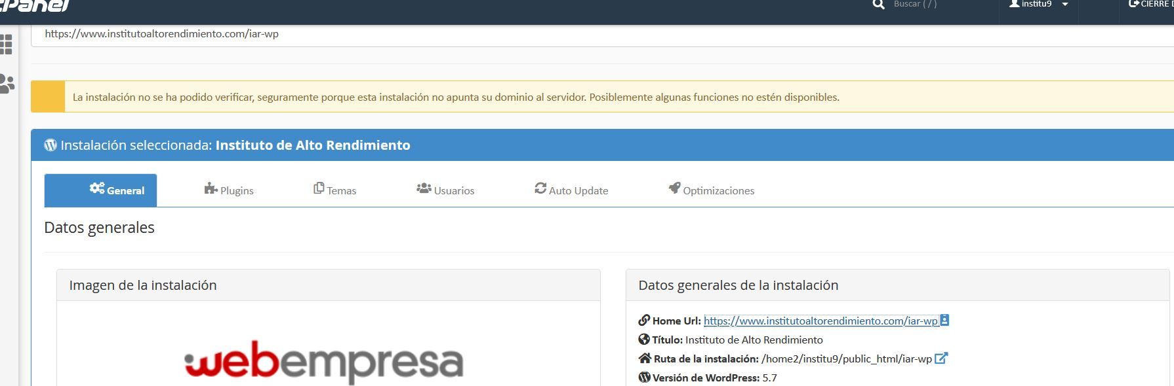Open the Auto Update tab

pos(571,190)
